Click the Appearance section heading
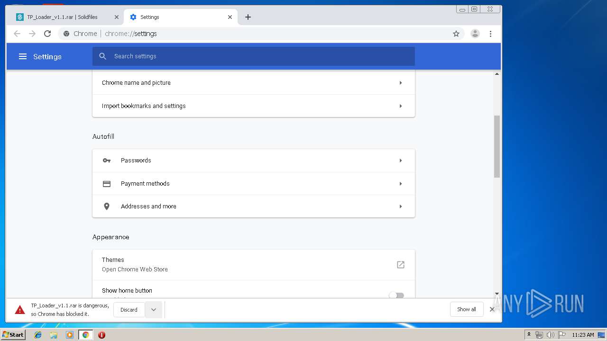 click(x=111, y=237)
